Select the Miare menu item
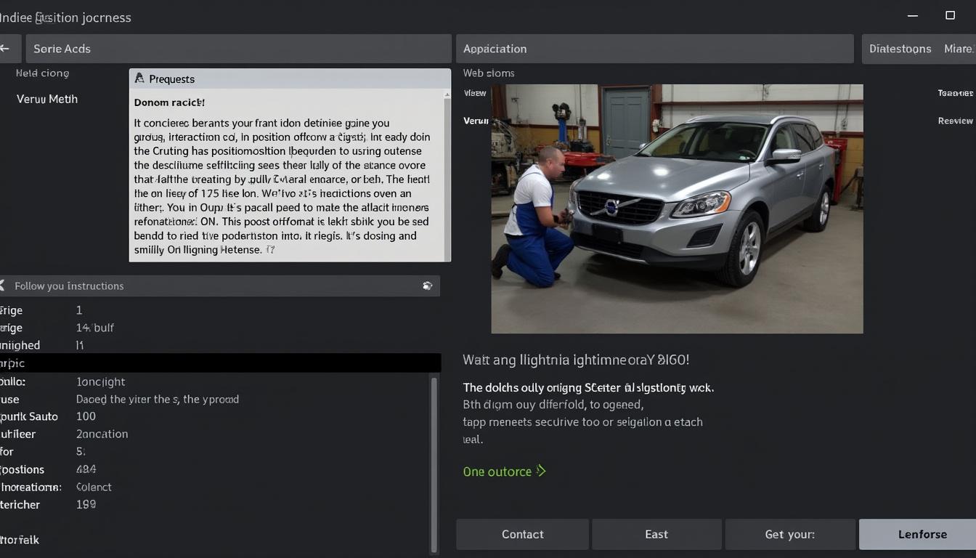Viewport: 976px width, 558px height. [960, 48]
